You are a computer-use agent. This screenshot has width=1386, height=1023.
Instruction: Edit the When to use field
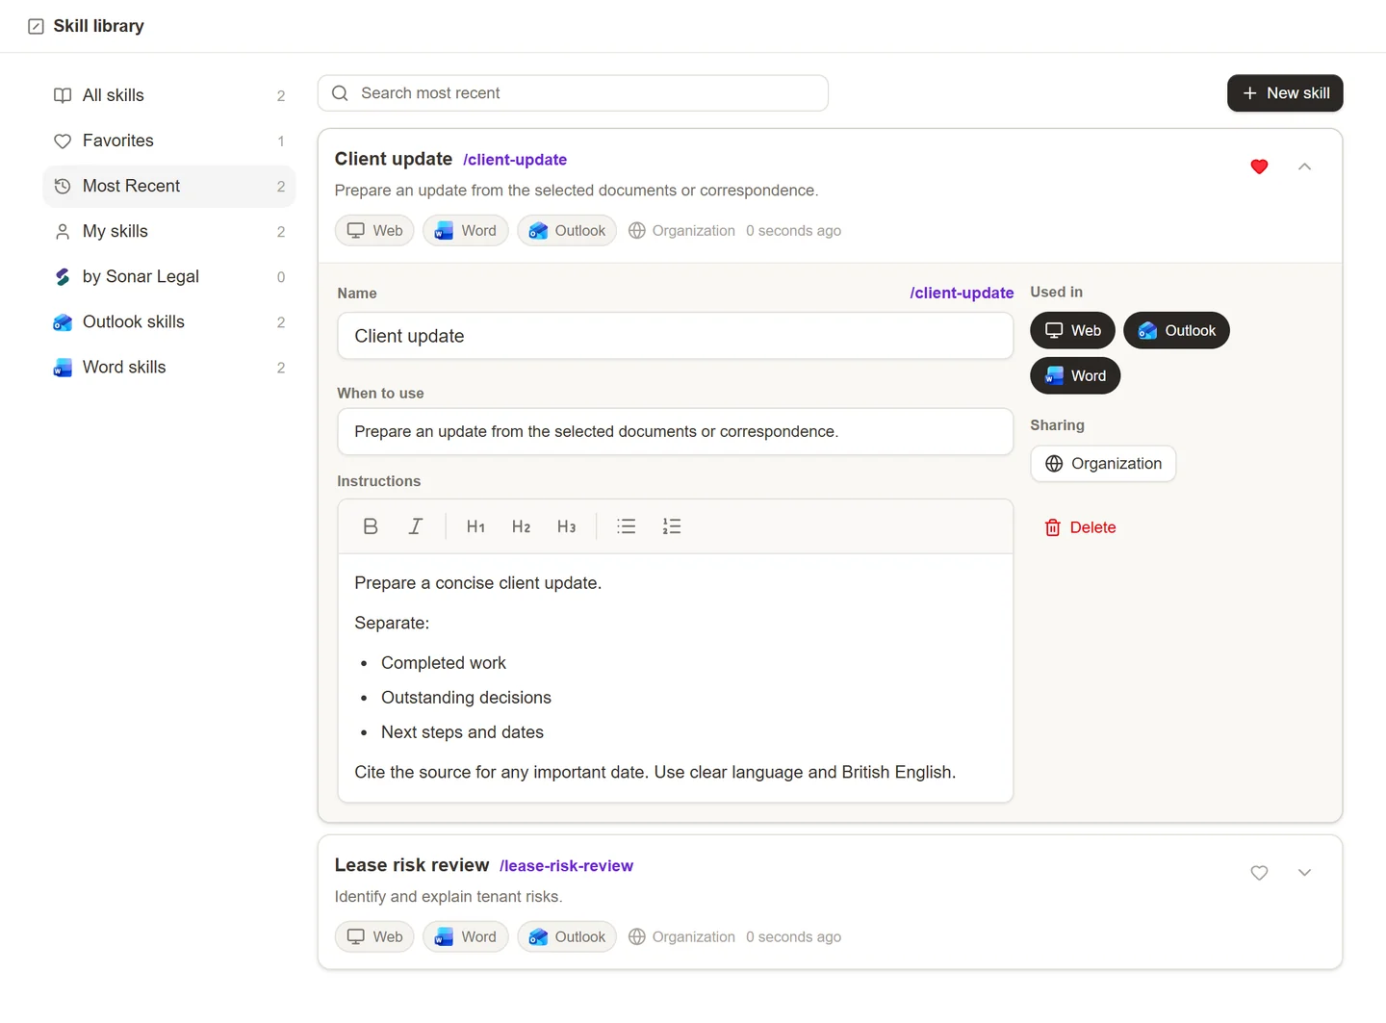(675, 431)
